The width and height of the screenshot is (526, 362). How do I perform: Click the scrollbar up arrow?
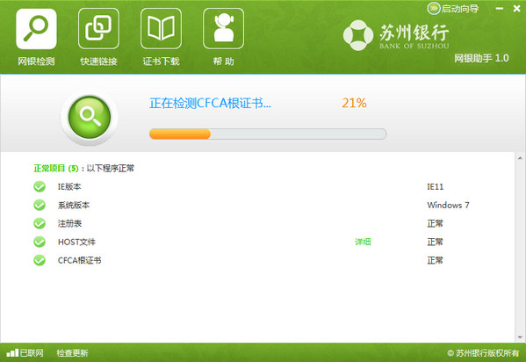[x=520, y=158]
